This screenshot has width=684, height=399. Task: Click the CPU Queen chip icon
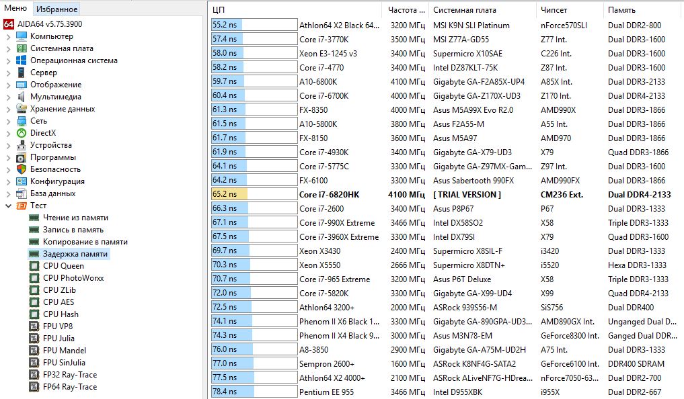point(34,266)
